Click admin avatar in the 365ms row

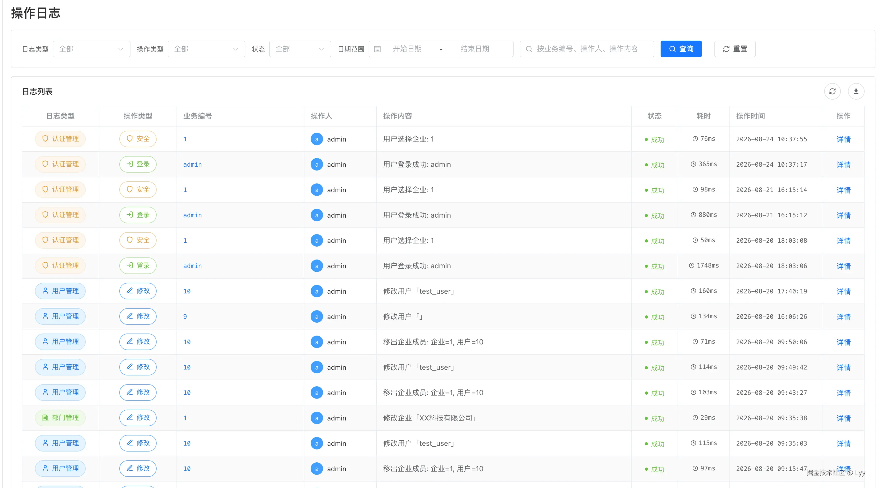317,164
